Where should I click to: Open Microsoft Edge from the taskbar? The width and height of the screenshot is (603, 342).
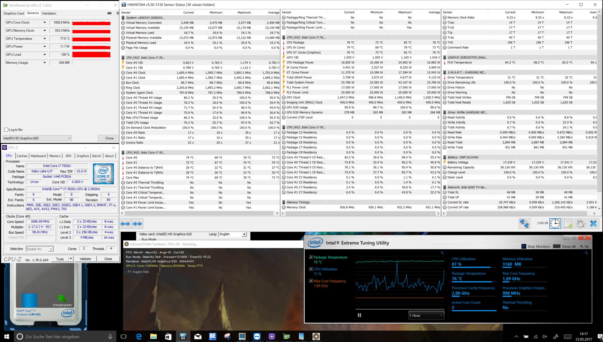[x=139, y=336]
